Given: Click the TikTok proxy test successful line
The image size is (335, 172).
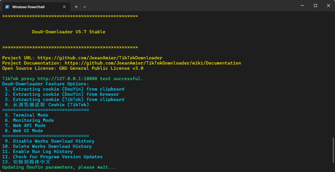Looking at the screenshot, I should [x=73, y=79].
